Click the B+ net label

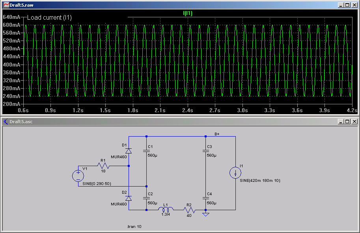pyautogui.click(x=217, y=134)
